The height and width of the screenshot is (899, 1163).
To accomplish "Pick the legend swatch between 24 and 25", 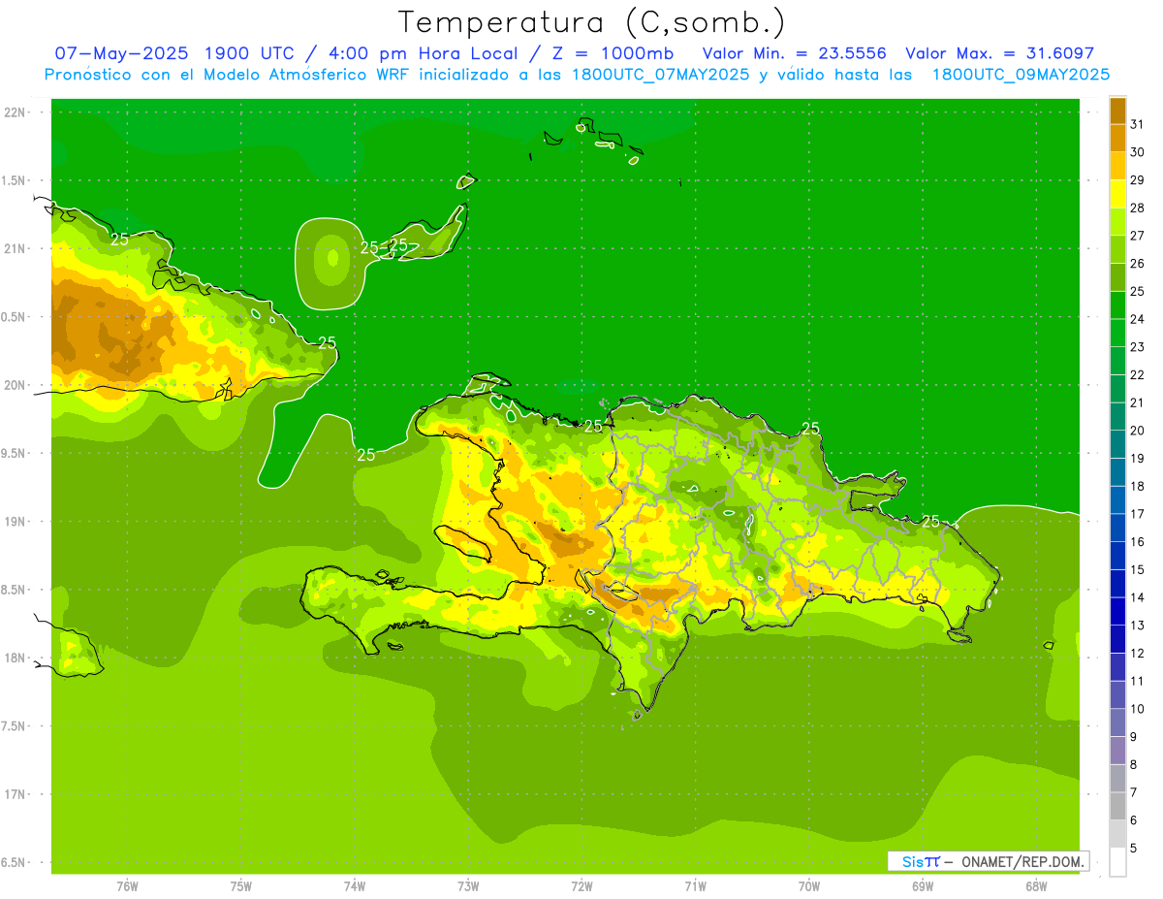I will click(1117, 305).
